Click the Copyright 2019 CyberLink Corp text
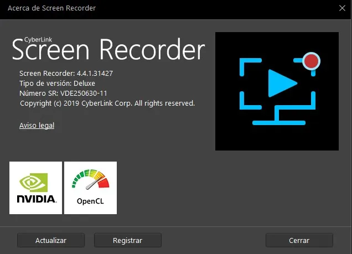The image size is (352, 254). [x=107, y=103]
